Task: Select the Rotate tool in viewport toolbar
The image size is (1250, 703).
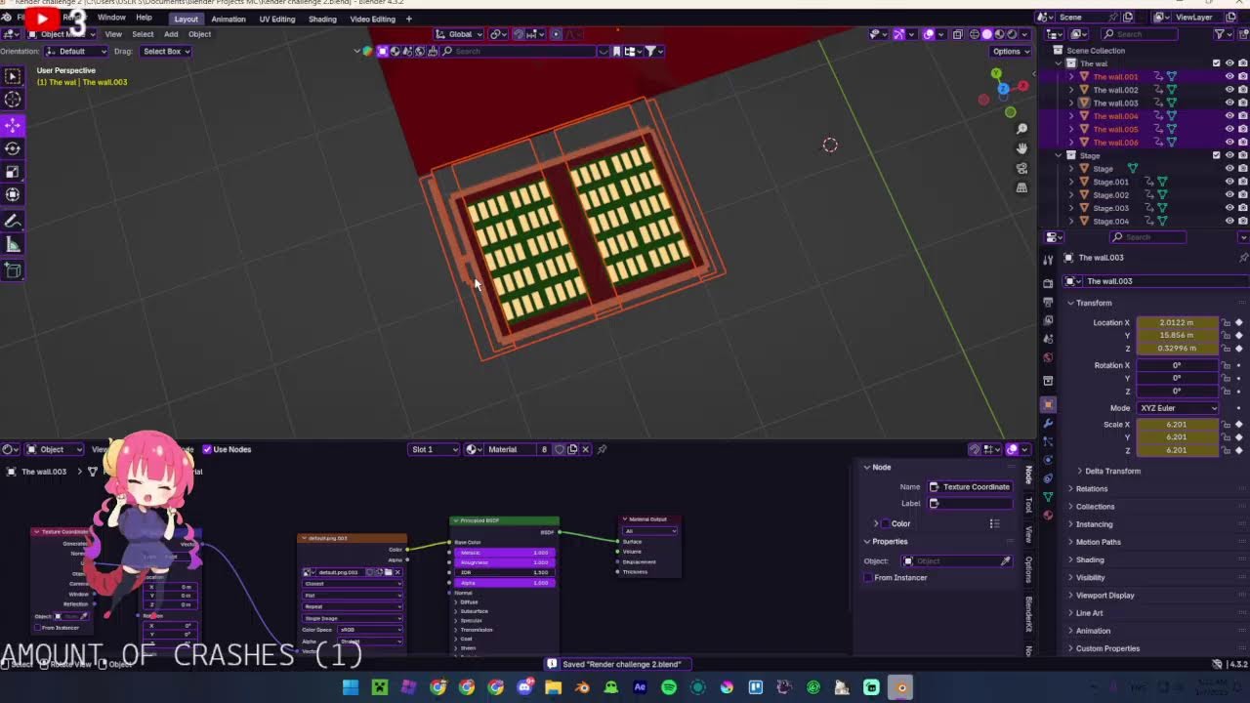Action: pos(13,148)
